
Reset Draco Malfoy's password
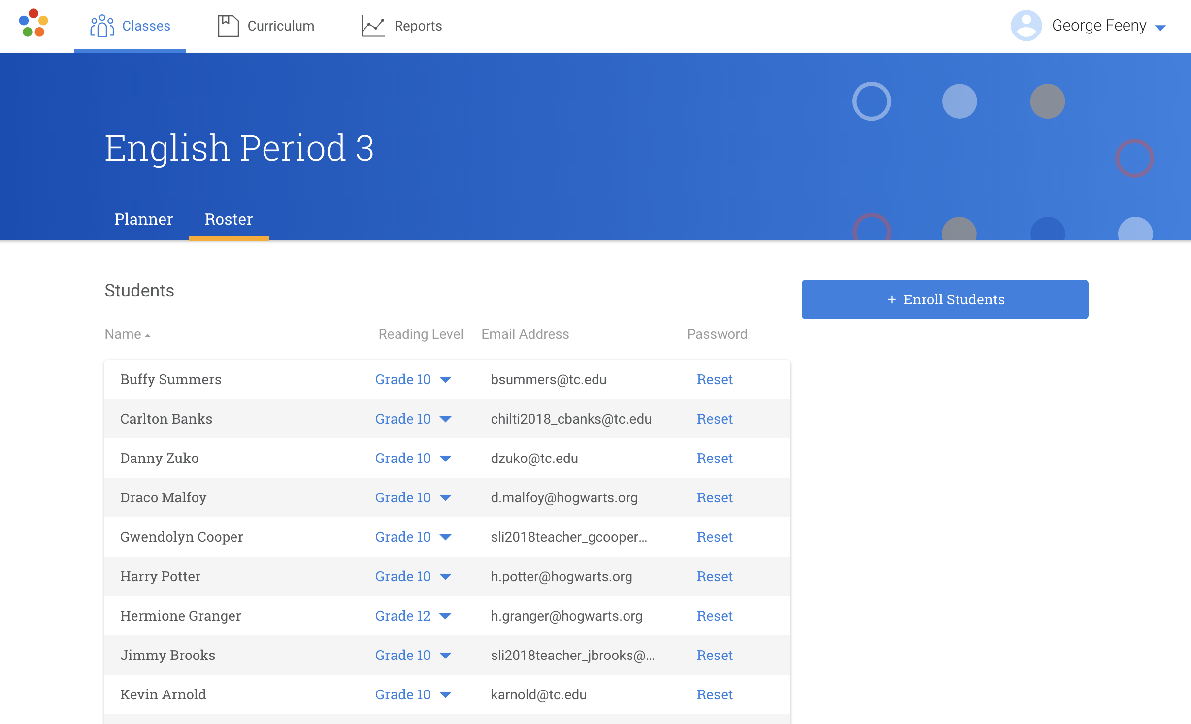[x=715, y=498]
